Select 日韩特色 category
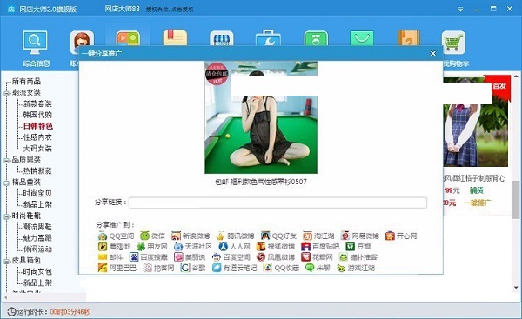522x319 pixels. click(x=37, y=126)
